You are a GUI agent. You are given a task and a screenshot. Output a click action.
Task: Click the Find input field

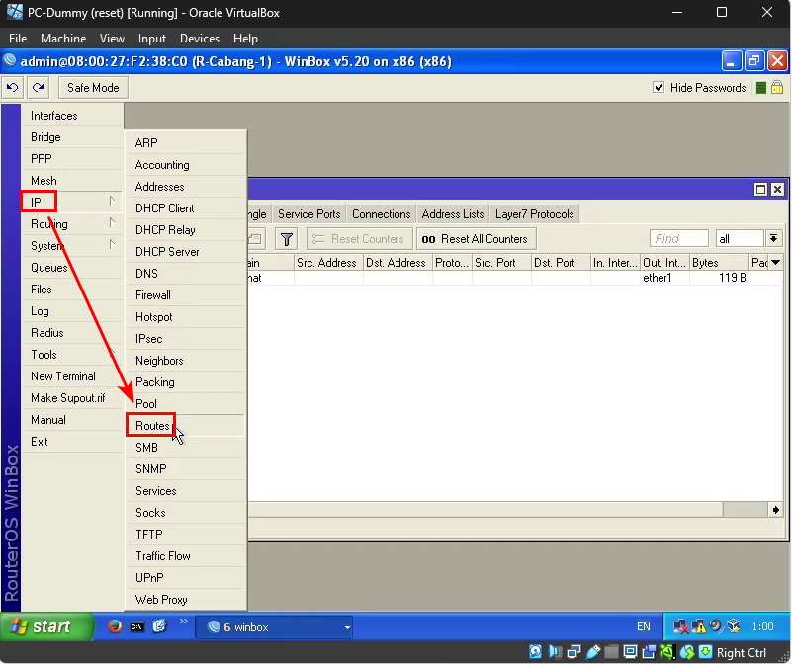[x=679, y=238]
